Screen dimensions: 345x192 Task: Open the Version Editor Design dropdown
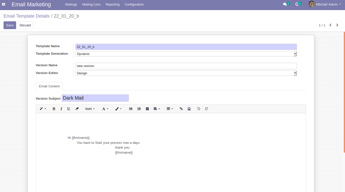pyautogui.click(x=186, y=73)
